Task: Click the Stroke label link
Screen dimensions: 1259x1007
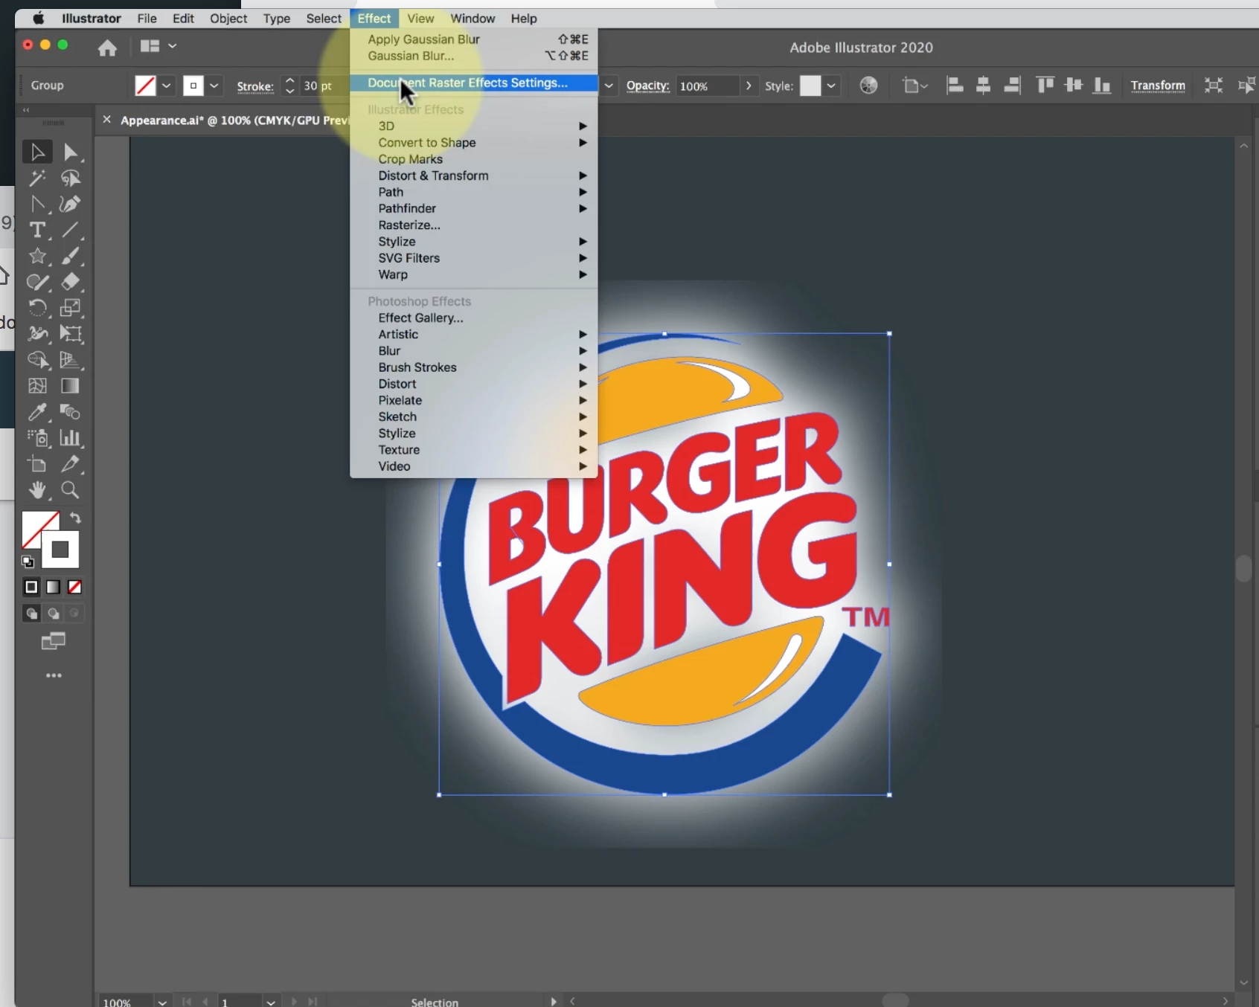Action: click(255, 86)
